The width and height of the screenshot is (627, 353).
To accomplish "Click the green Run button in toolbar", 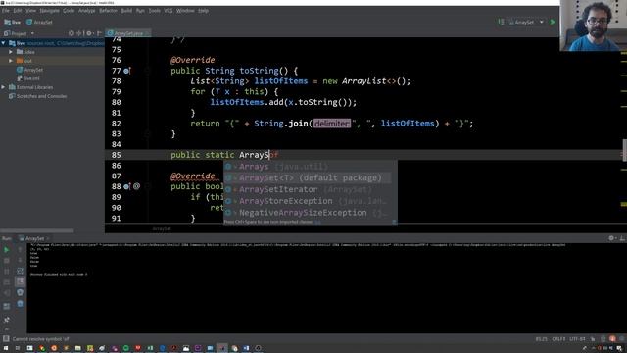I will [553, 22].
